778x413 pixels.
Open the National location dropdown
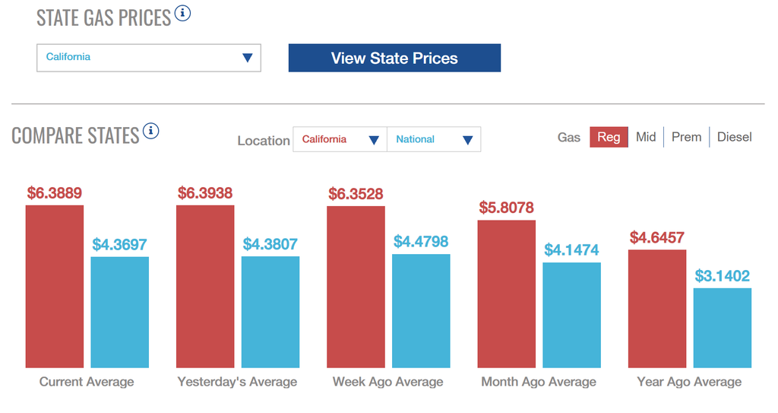point(434,139)
